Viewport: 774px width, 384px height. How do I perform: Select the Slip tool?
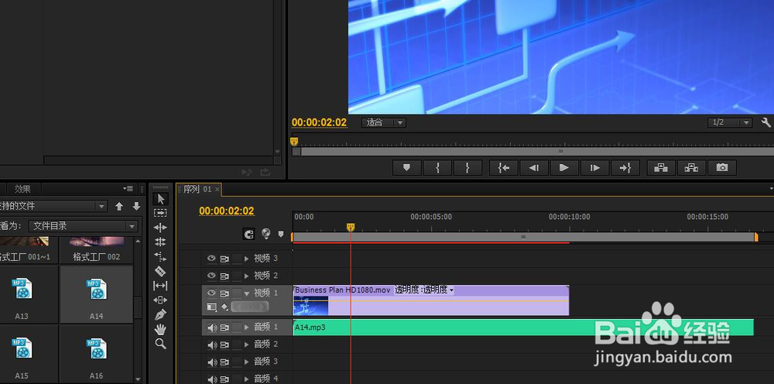point(160,285)
